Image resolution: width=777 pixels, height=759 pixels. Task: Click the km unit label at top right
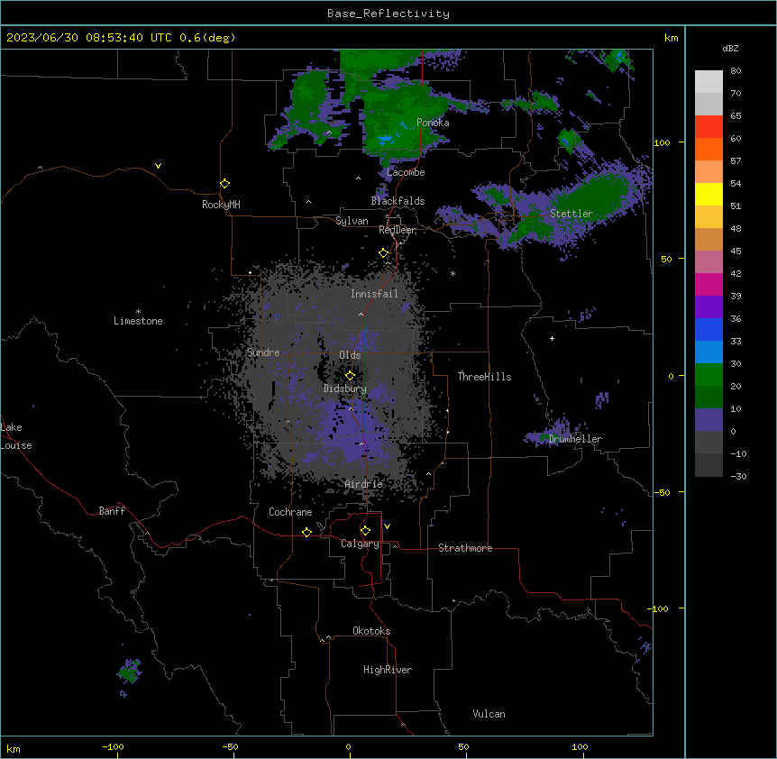[671, 38]
